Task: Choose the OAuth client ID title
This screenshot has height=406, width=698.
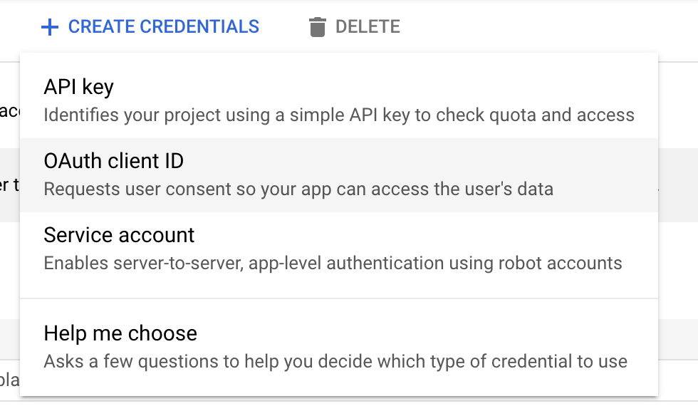Action: click(113, 161)
